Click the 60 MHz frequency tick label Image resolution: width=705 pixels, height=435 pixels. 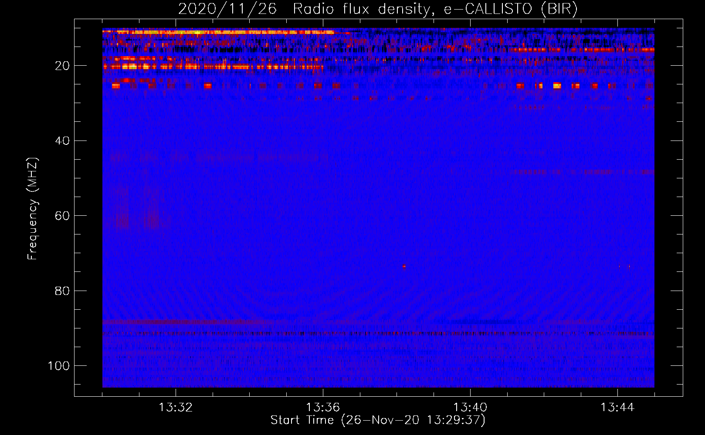(x=62, y=216)
